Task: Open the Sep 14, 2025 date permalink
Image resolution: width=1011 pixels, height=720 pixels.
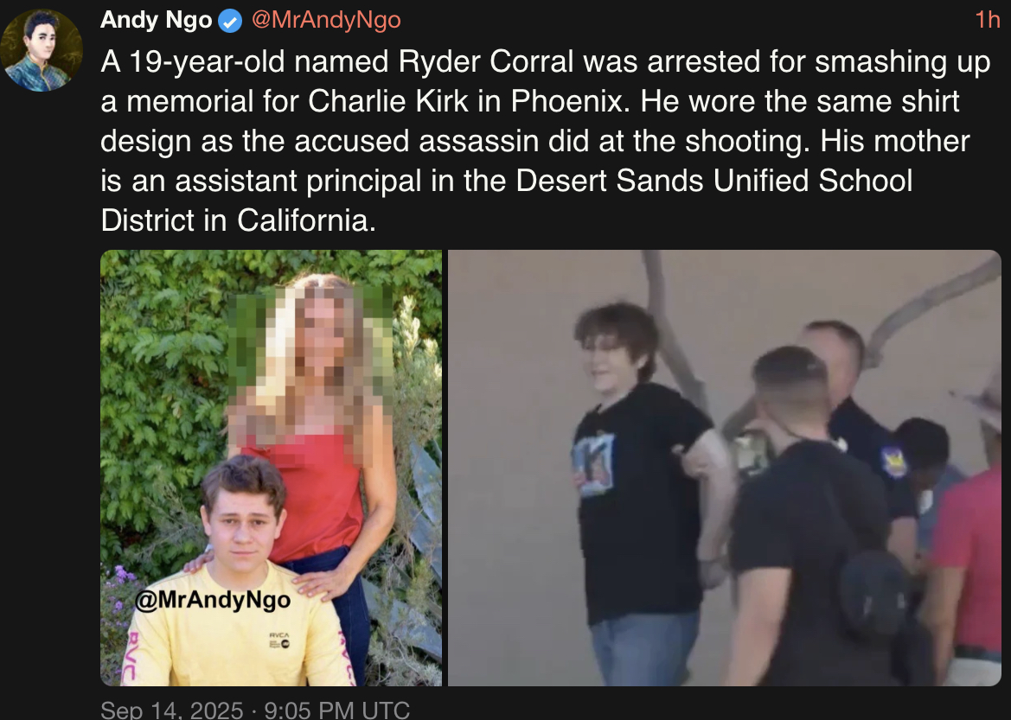Action: [171, 709]
